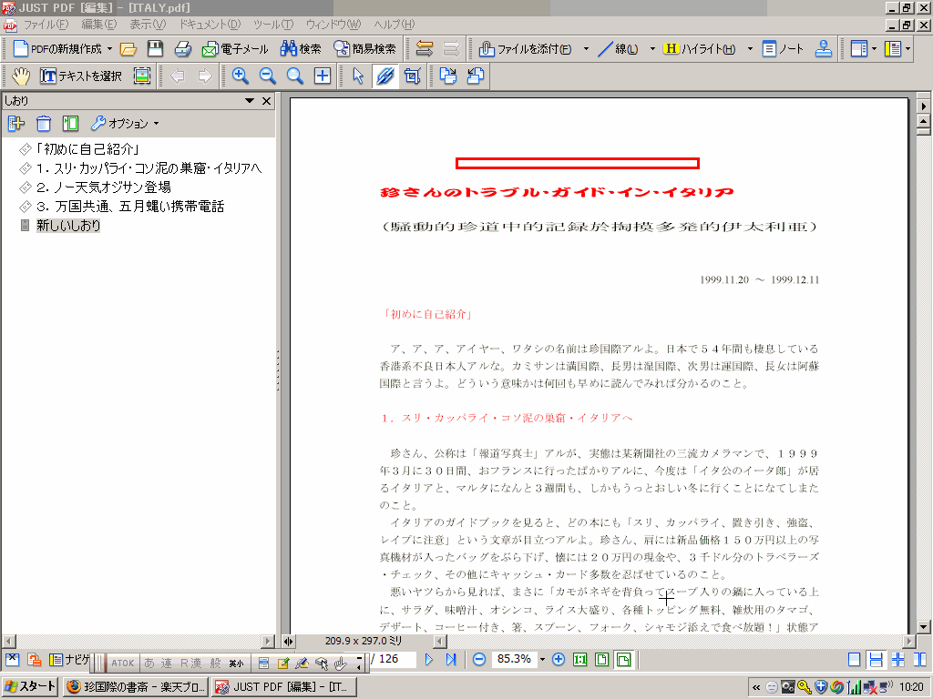Click the system clock 10:20
Viewport: 933px width, 699px height.
pos(911,687)
